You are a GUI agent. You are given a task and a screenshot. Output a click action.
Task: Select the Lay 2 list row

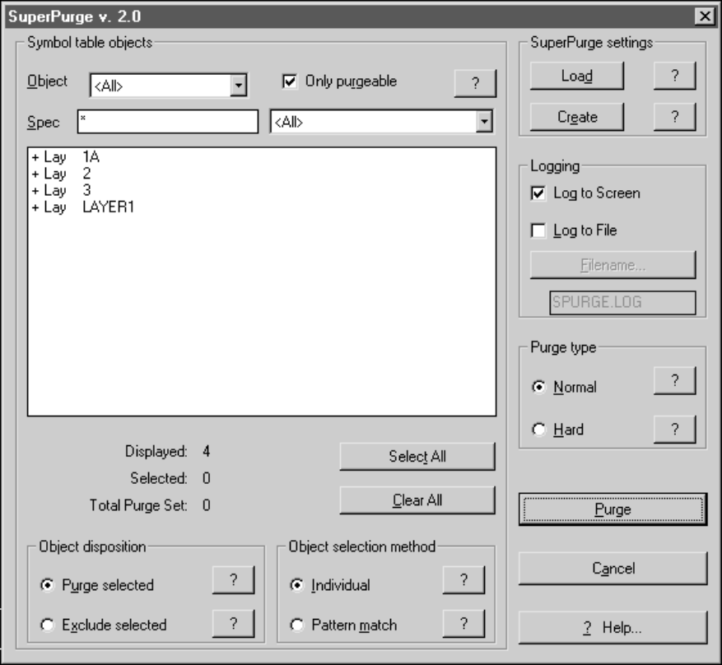tap(262, 174)
